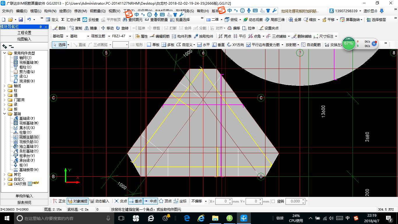Switch to 全屏 full screen view
Viewport: 398px width, 224px height.
[295, 20]
